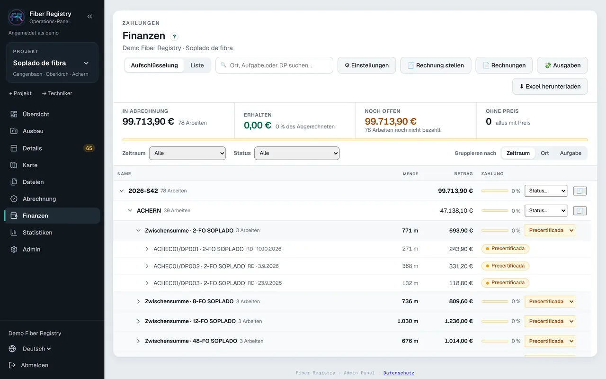Viewport: 606px width, 379px height.
Task: Click the Details table icon in sidebar
Action: pyautogui.click(x=14, y=148)
